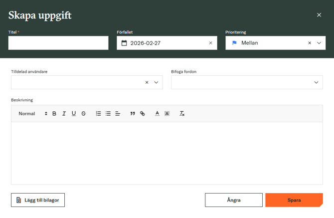Image resolution: width=334 pixels, height=218 pixels.
Task: Open the text color picker
Action: click(157, 114)
